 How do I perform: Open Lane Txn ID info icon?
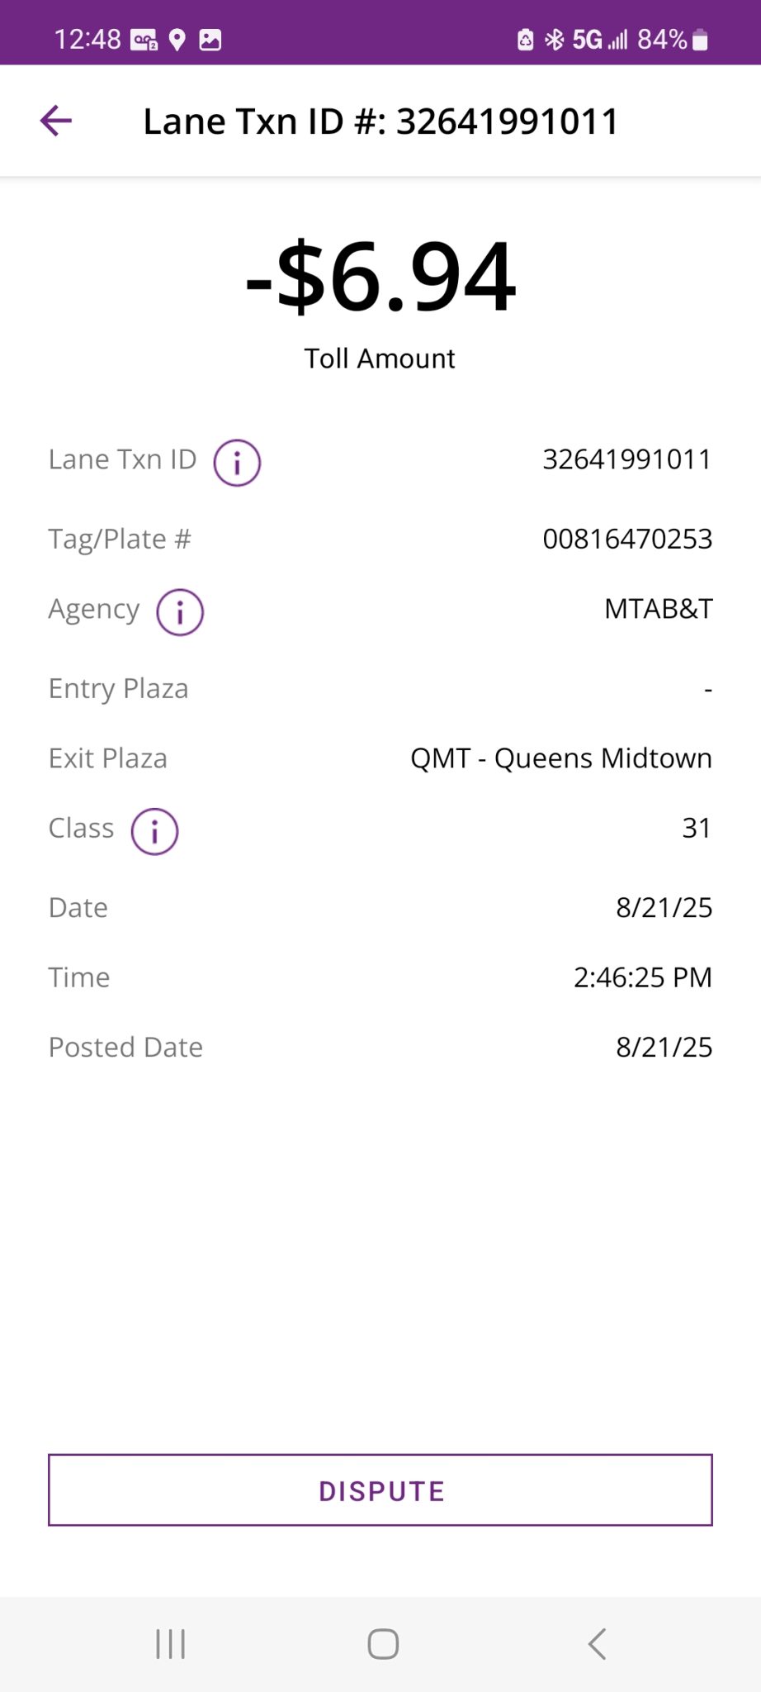click(x=237, y=463)
